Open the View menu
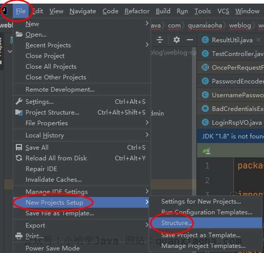The image size is (264, 253). 56,11
